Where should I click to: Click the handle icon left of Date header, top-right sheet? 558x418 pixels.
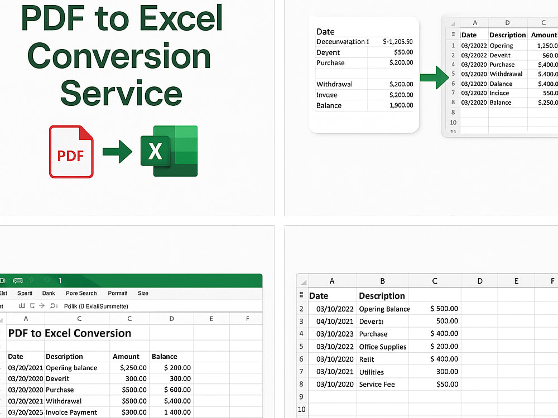(453, 35)
